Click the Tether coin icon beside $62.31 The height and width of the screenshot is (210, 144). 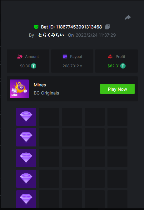123,66
